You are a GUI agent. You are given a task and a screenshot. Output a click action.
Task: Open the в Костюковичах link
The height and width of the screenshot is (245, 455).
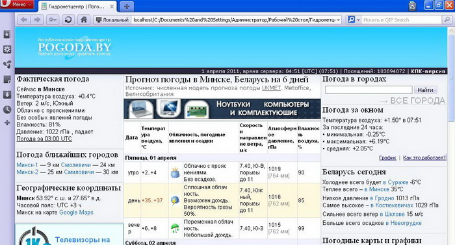pyautogui.click(x=392, y=205)
